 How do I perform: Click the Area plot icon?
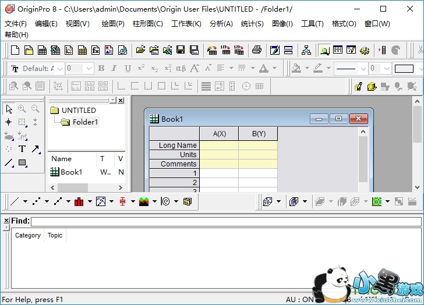pos(144,201)
